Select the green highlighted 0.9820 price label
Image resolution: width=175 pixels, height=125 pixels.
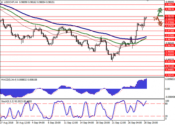coord(169,16)
